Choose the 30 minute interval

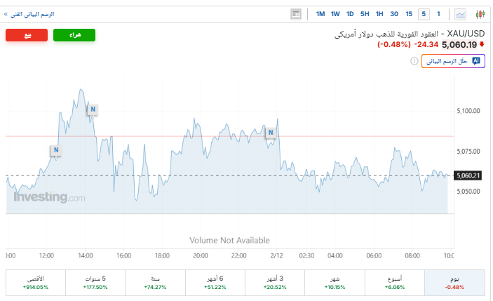point(394,14)
